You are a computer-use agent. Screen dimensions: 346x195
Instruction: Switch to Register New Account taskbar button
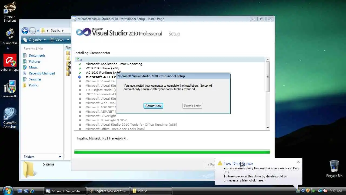(x=108, y=191)
